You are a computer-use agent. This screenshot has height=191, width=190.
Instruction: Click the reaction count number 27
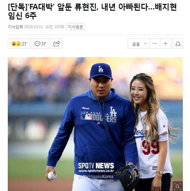coord(24,44)
